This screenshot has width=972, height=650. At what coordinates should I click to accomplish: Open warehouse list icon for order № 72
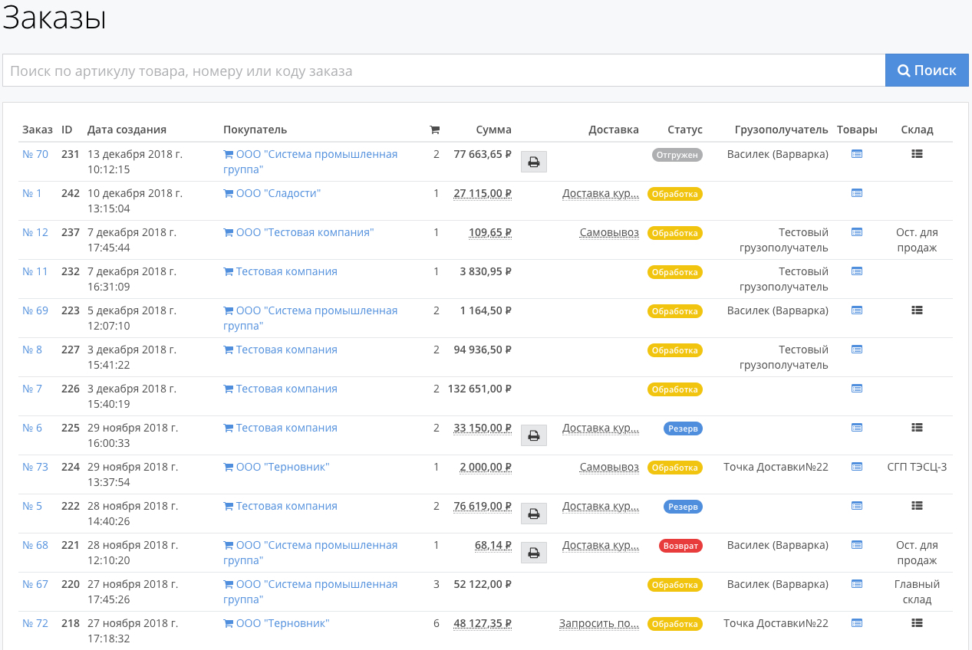coord(917,623)
